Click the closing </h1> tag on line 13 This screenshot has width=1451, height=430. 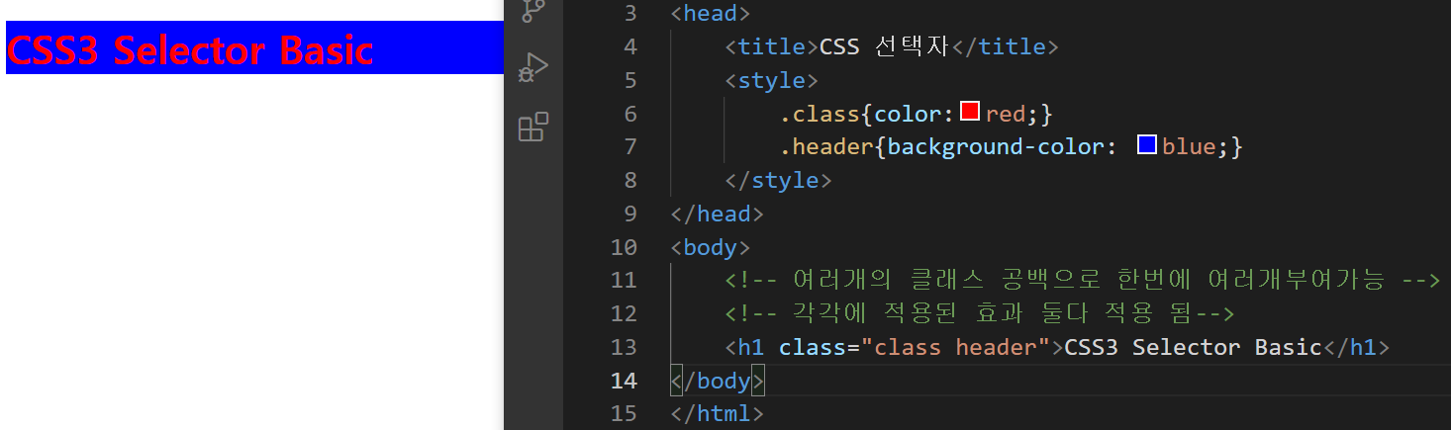tap(1357, 347)
